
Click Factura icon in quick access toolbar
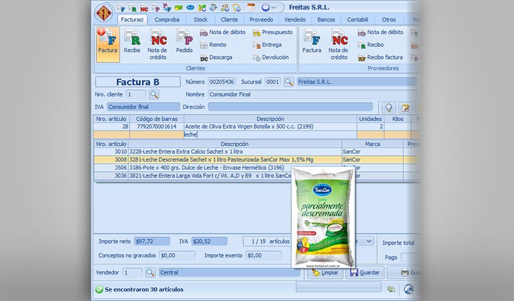[x=121, y=8]
